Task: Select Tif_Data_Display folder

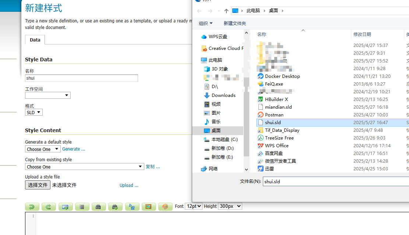Action: pyautogui.click(x=278, y=130)
